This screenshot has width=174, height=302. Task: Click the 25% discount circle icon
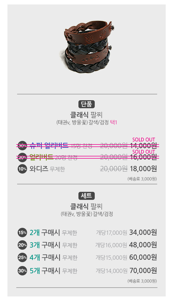(x=22, y=257)
